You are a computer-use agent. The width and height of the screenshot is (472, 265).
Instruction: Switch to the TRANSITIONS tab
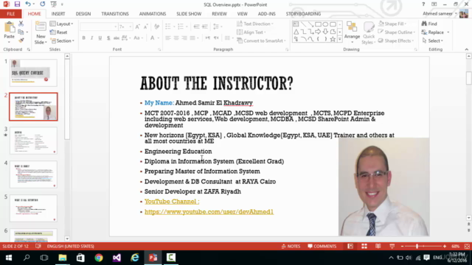tap(115, 14)
